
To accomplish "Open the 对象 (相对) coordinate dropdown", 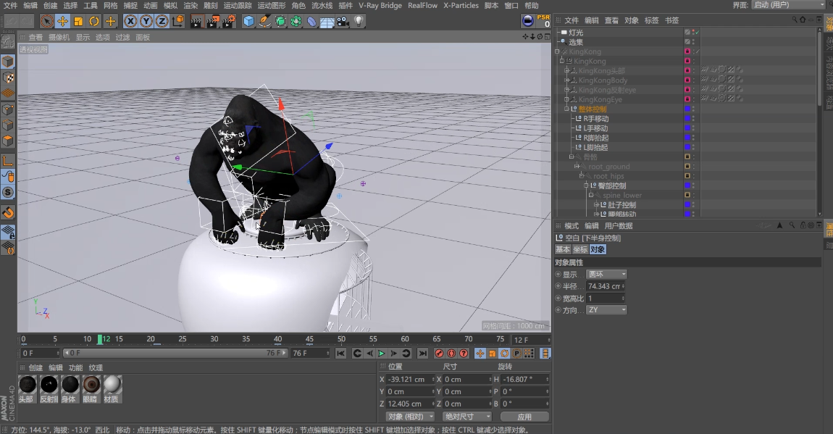I will point(409,417).
